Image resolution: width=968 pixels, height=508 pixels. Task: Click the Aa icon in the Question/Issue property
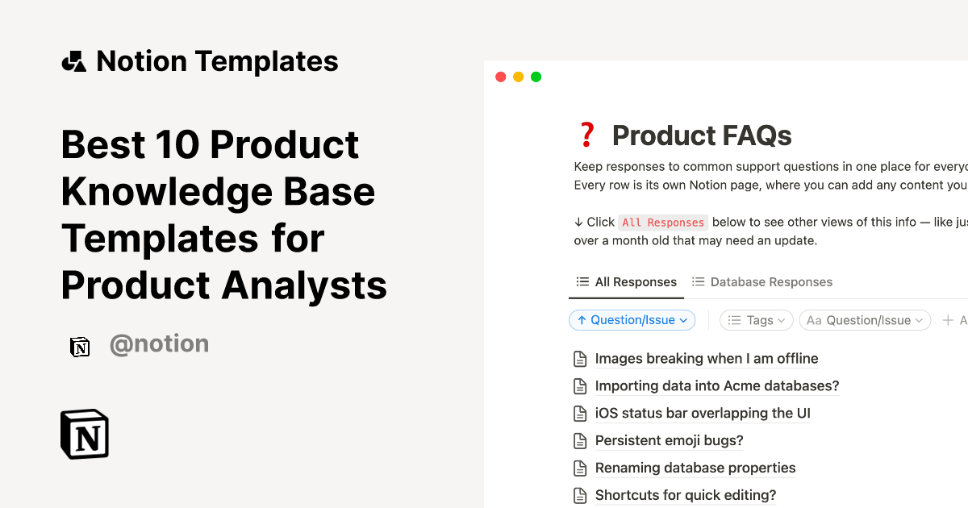pos(814,320)
